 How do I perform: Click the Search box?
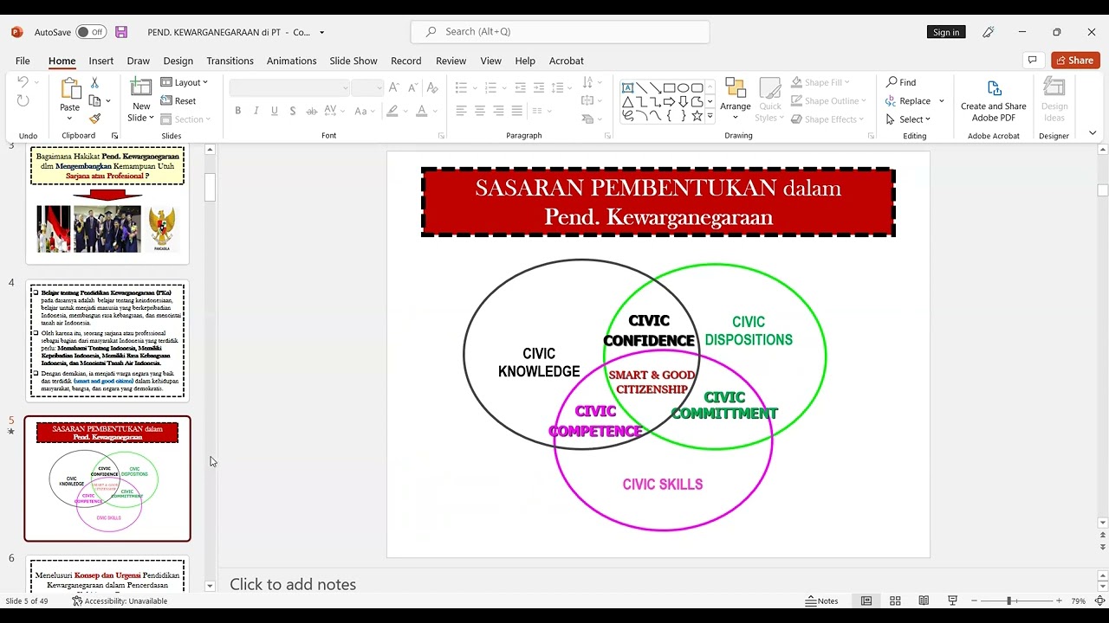[x=560, y=32]
